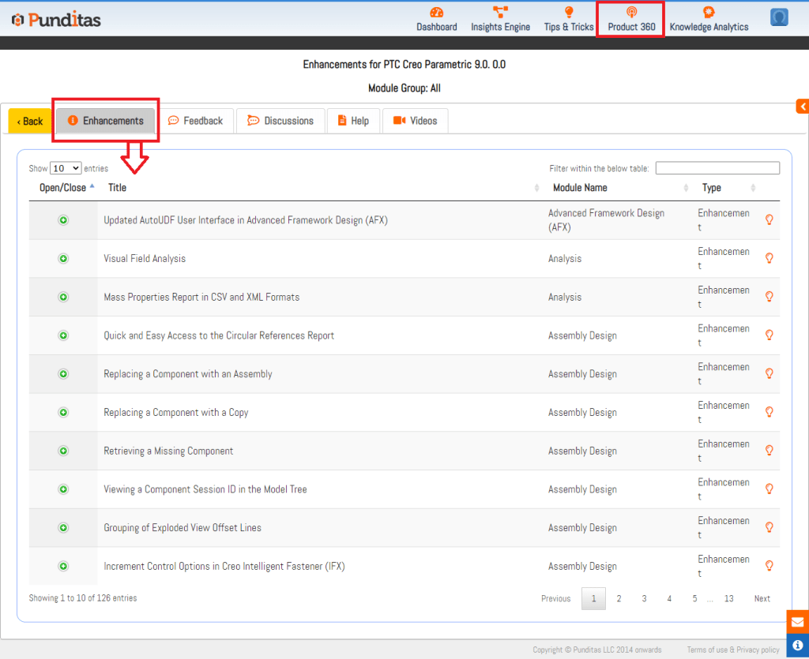Expand the Retrieving a Missing Component row
Viewport: 809px width, 659px height.
coord(63,451)
